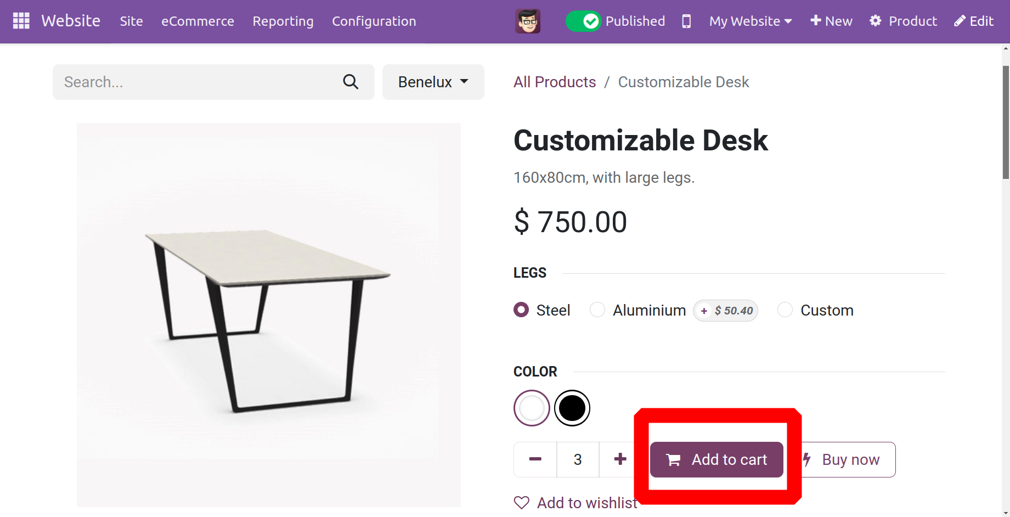The height and width of the screenshot is (517, 1010).
Task: Toggle the Published switch
Action: (584, 21)
